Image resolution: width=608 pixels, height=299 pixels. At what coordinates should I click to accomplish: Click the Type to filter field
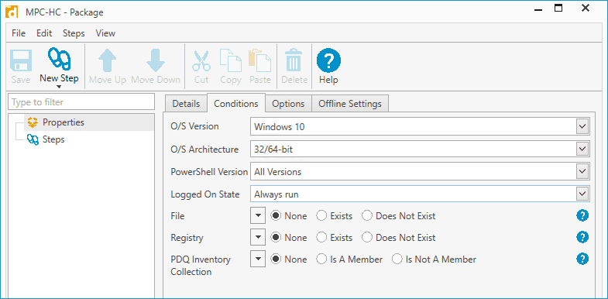click(x=81, y=102)
